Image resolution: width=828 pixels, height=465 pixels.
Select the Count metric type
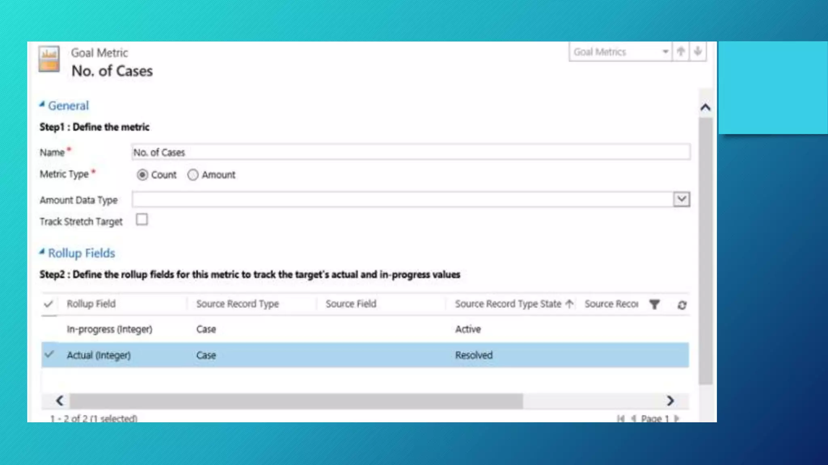[x=142, y=175]
